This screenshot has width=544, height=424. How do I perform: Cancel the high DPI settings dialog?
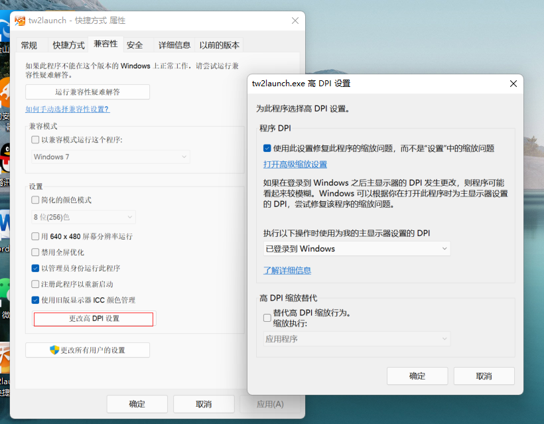[x=484, y=376]
